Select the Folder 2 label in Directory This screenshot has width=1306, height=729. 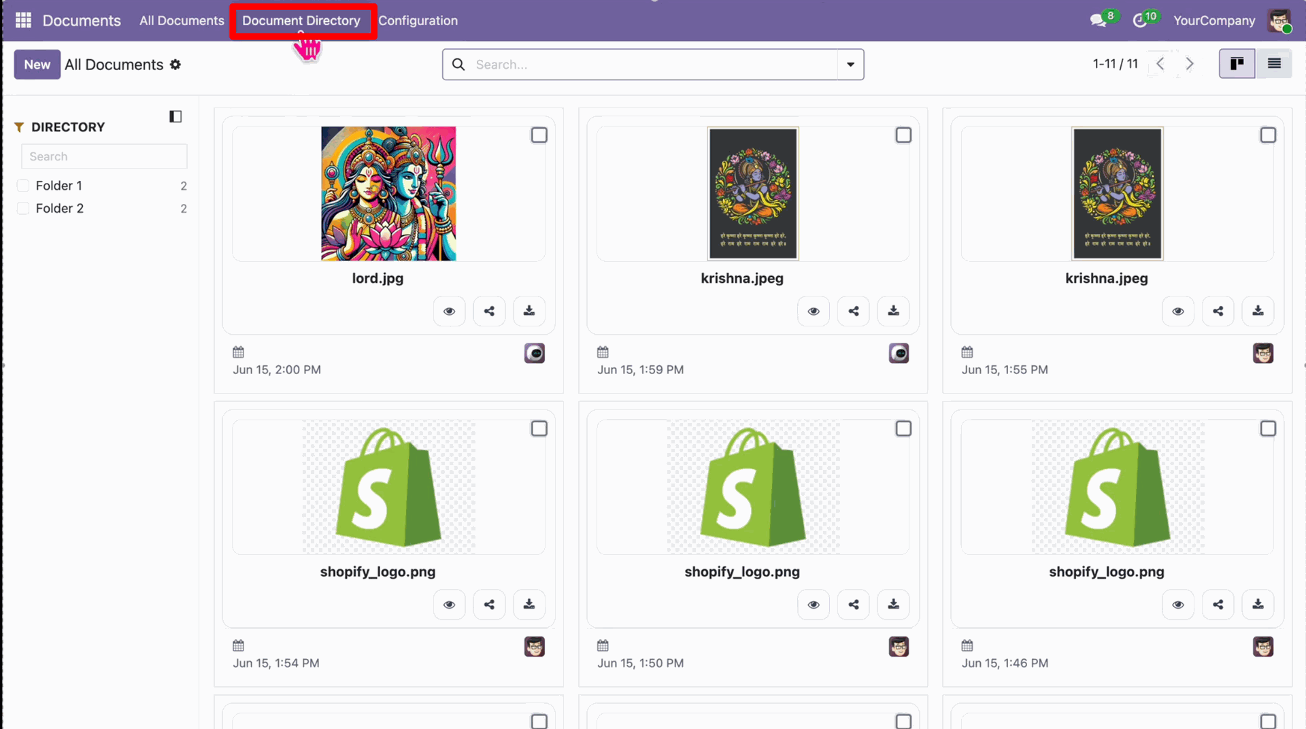pyautogui.click(x=60, y=209)
